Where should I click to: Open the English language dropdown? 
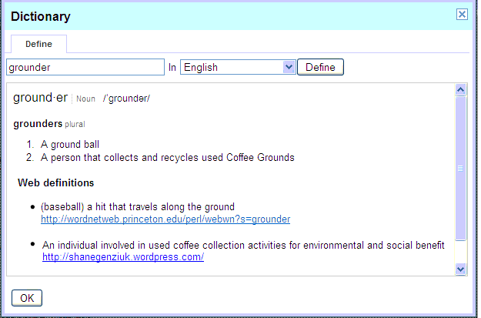pyautogui.click(x=238, y=67)
